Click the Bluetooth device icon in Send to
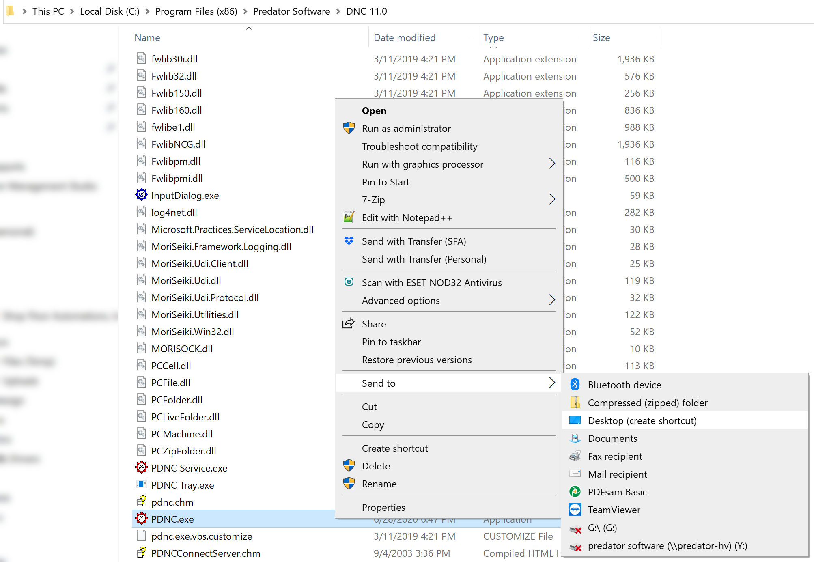Screen dimensions: 814x562 click(575, 384)
